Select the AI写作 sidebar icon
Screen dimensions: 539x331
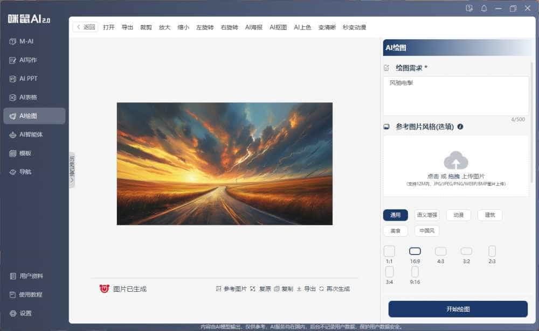tap(24, 60)
